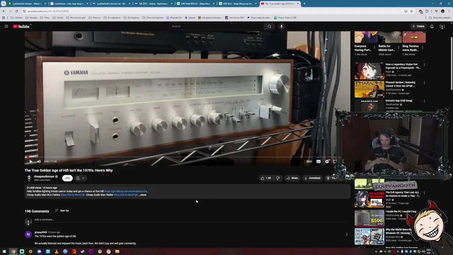This screenshot has width=453, height=255.
Task: Open the Create button
Action: (x=418, y=26)
